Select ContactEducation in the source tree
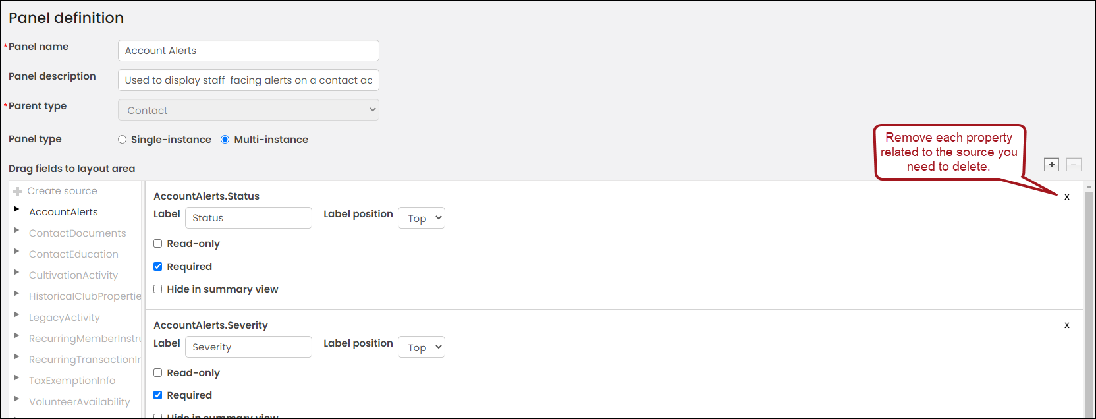The height and width of the screenshot is (419, 1096). [x=74, y=254]
